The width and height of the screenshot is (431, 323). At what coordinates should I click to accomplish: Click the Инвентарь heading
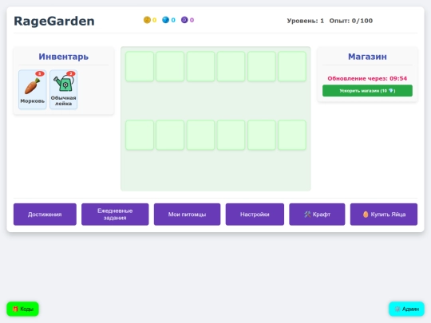point(64,57)
